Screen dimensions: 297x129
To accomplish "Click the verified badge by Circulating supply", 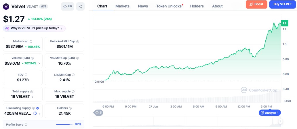I will [x=37, y=108].
